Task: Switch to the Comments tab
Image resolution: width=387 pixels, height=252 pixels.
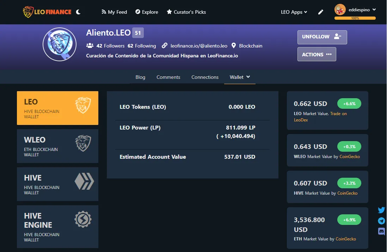Action: [168, 77]
